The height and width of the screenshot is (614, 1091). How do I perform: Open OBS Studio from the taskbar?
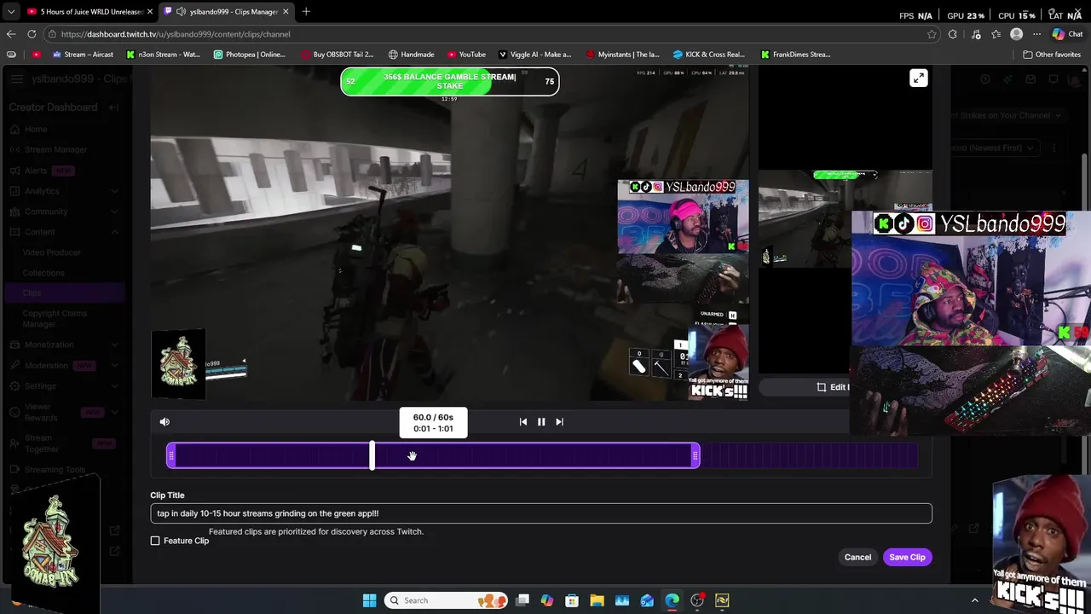(697, 600)
